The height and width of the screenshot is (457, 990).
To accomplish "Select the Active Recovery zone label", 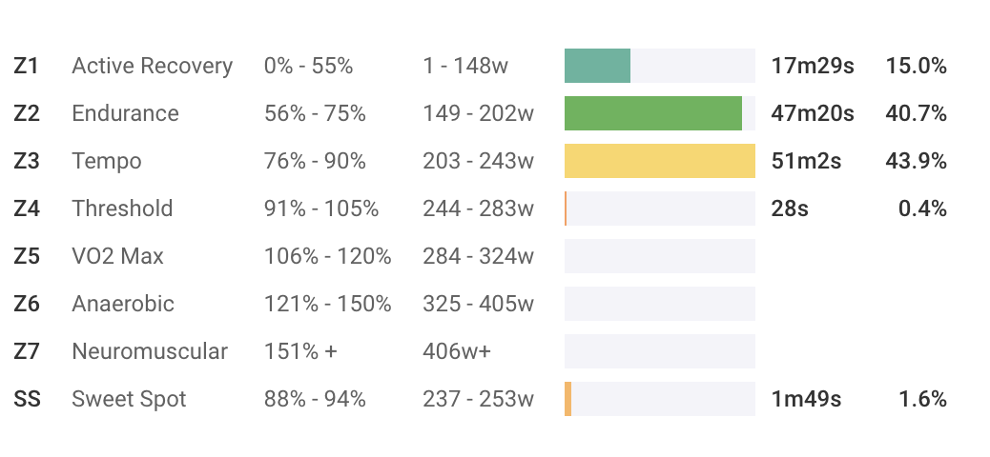I will click(x=152, y=66).
